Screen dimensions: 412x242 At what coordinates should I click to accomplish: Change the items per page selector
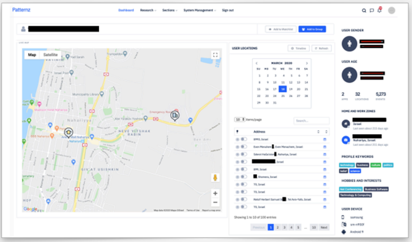(239, 119)
